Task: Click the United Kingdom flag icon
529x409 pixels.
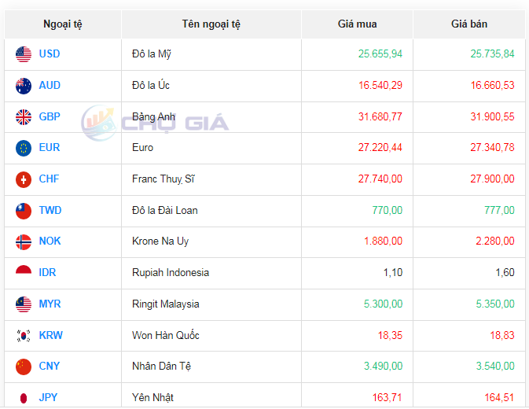Action: pos(24,117)
